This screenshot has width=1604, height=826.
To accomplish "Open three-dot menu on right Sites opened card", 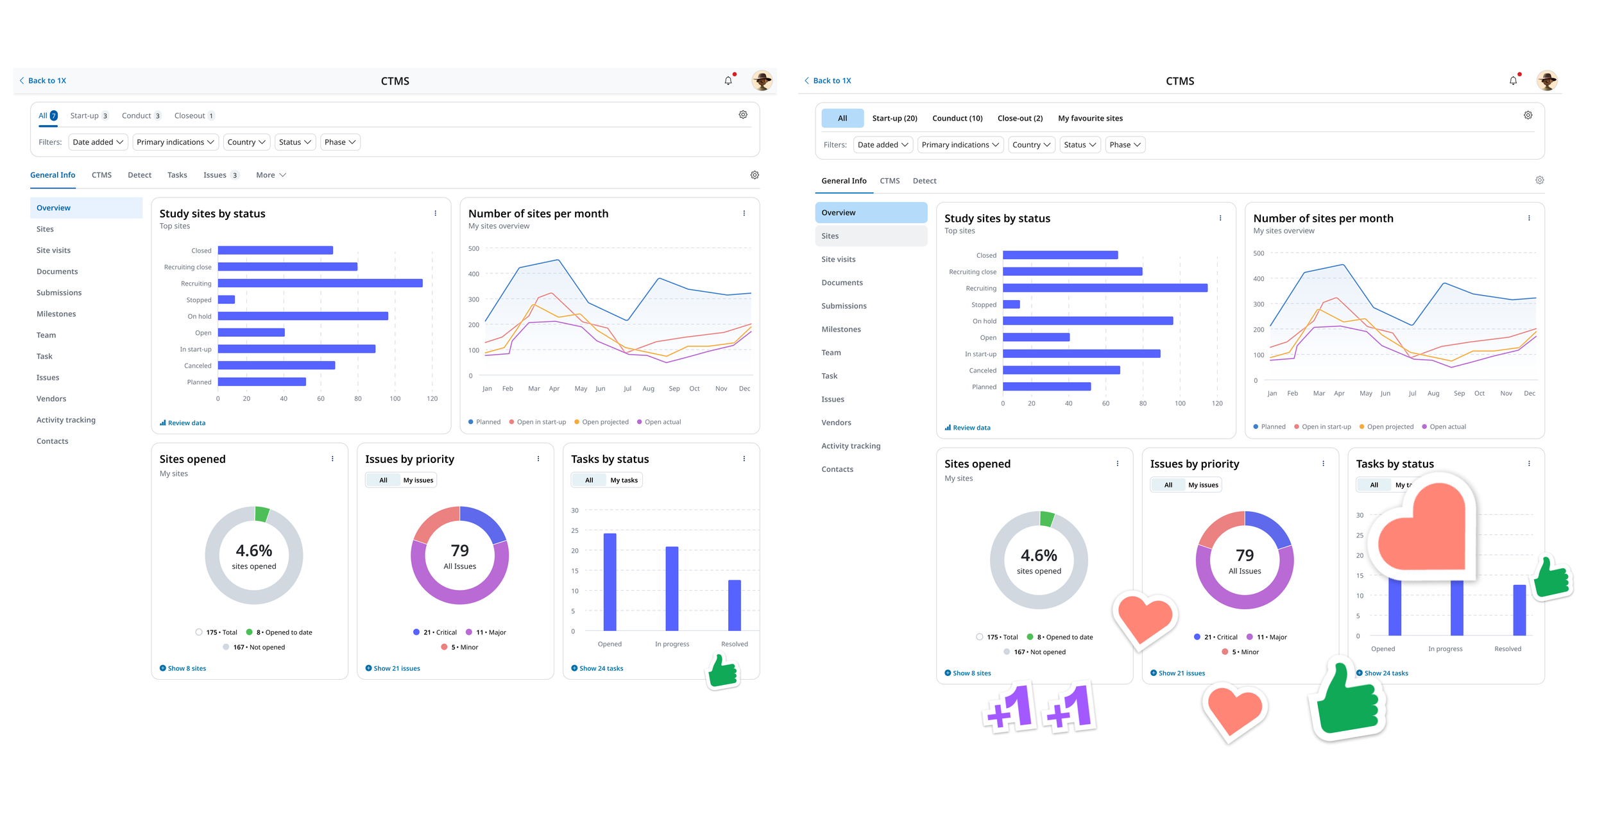I will 1117,464.
